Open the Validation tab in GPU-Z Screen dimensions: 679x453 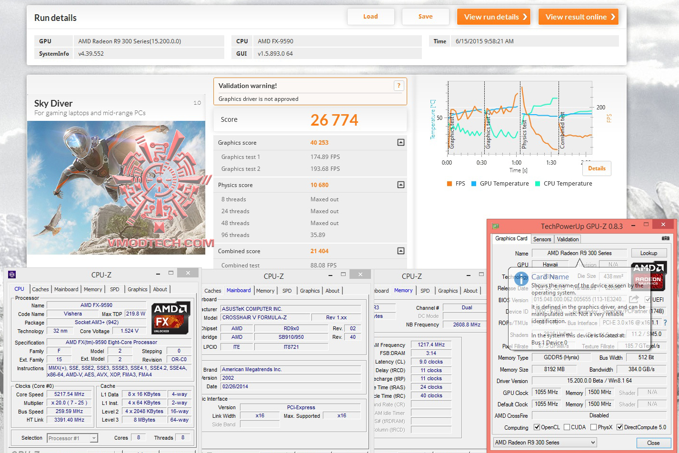(x=568, y=239)
